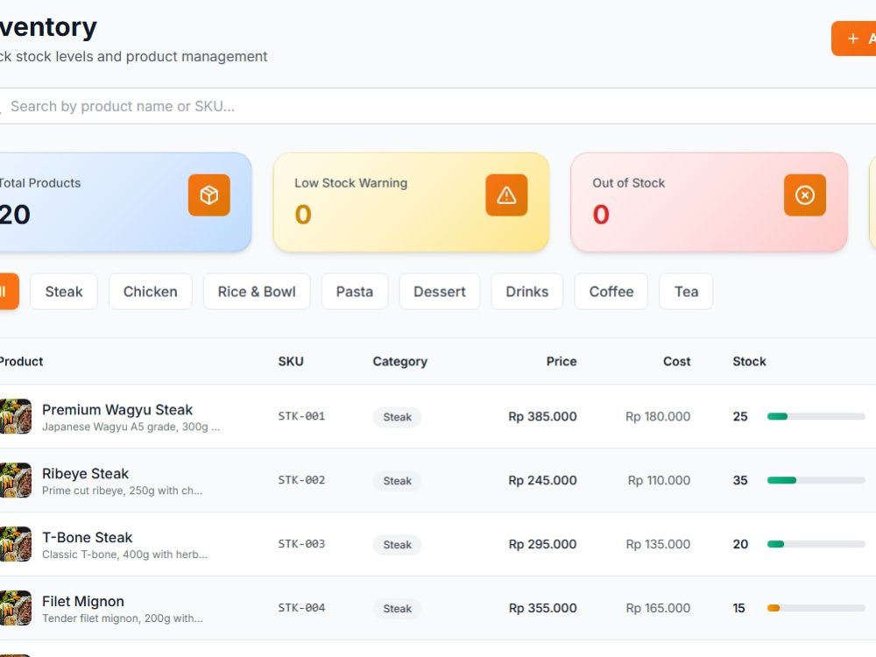Open Ribeye Steak product thumbnail
The width and height of the screenshot is (876, 657).
[x=16, y=480]
